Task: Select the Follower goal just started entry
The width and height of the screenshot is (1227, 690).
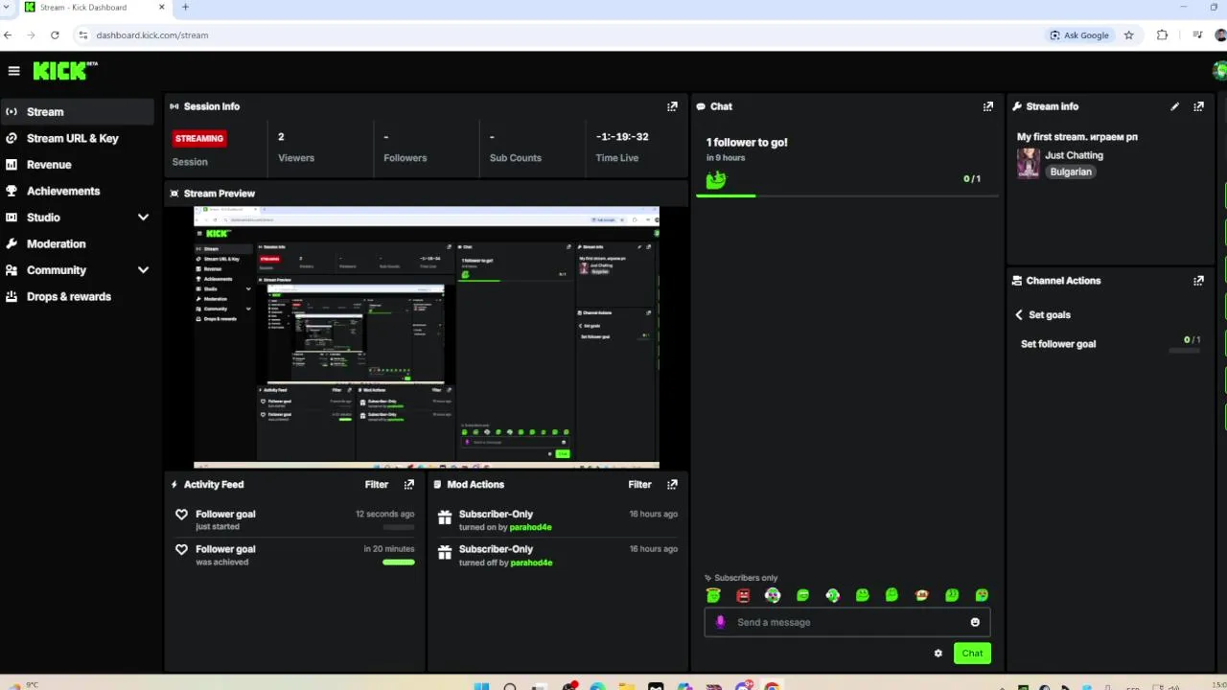Action: pyautogui.click(x=295, y=519)
